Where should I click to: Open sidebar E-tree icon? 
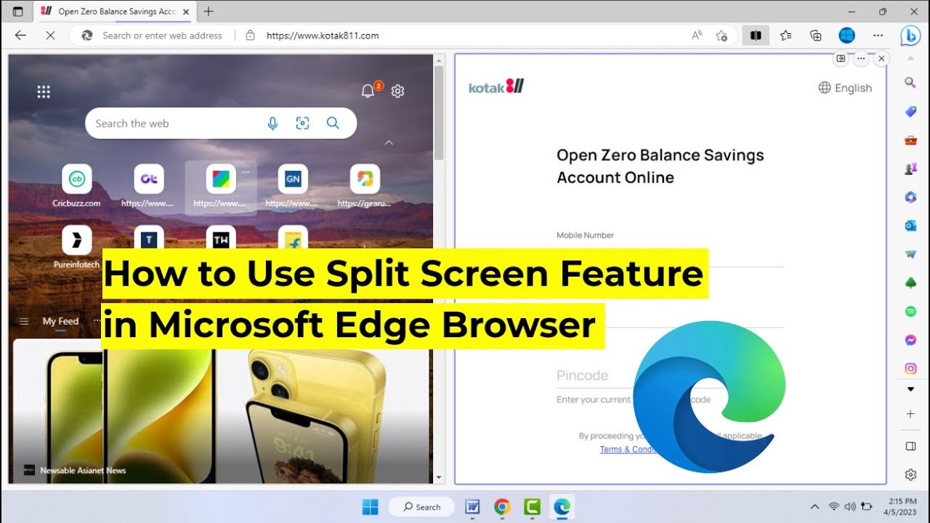(x=910, y=283)
